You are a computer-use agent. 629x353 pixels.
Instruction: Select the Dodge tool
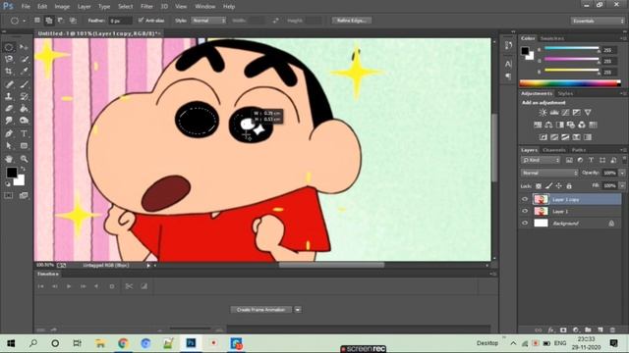point(24,121)
